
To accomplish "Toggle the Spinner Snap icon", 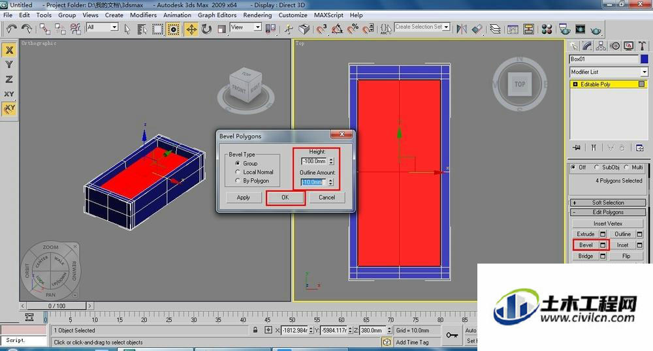I will tap(368, 29).
